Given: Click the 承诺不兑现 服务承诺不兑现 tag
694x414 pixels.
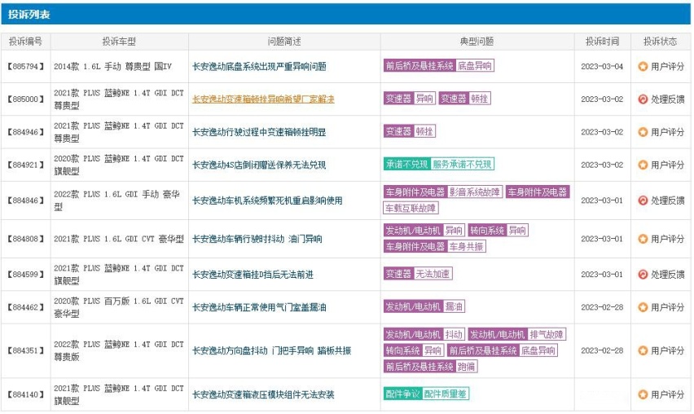Looking at the screenshot, I should coord(438,165).
